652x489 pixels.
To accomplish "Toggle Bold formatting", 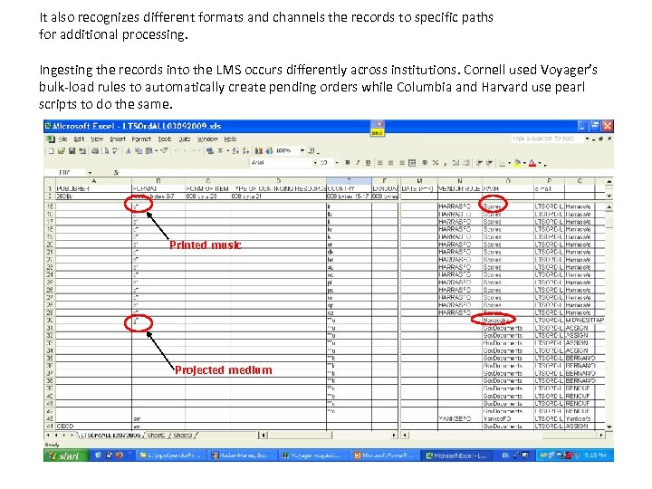I will click(347, 163).
